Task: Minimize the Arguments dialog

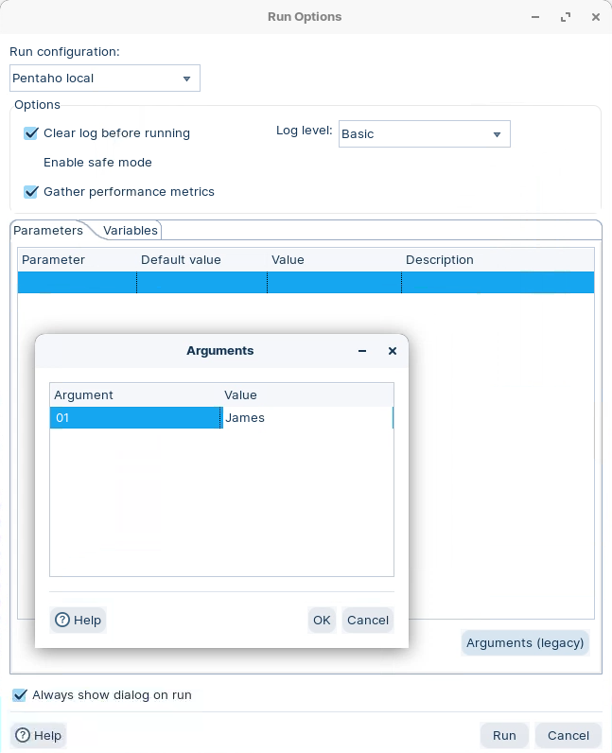Action: click(x=362, y=351)
